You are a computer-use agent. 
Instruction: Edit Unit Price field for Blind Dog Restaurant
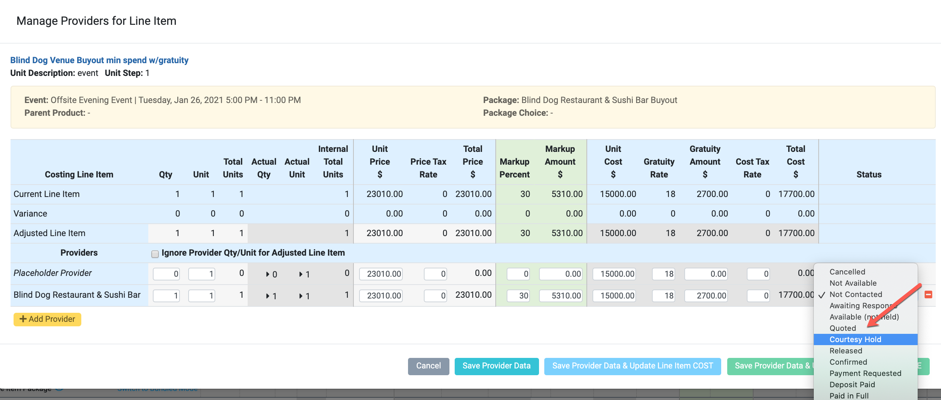click(x=381, y=295)
